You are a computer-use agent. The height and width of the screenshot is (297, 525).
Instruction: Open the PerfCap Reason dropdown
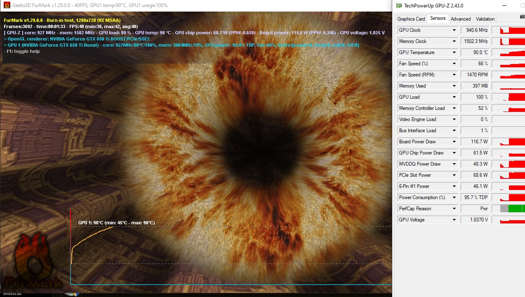[x=454, y=209]
